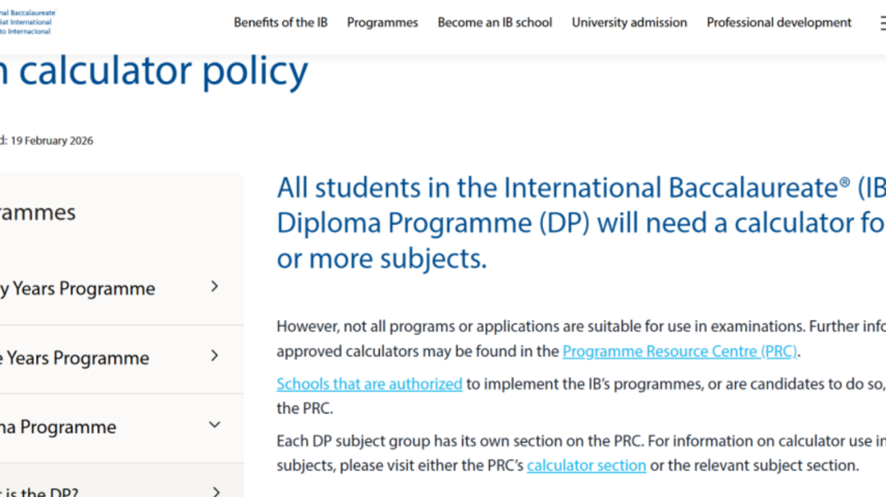The image size is (886, 497).
Task: Expand the first Years Programme chevron
Action: tap(215, 286)
